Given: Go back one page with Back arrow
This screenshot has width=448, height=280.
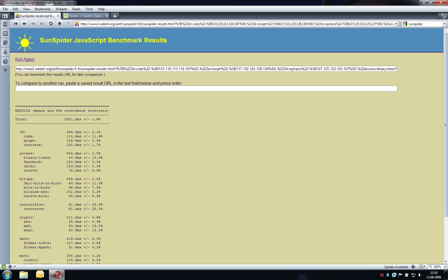Looking at the screenshot, I should point(24,24).
